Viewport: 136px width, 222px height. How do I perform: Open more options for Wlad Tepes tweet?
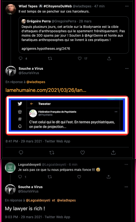(127, 6)
